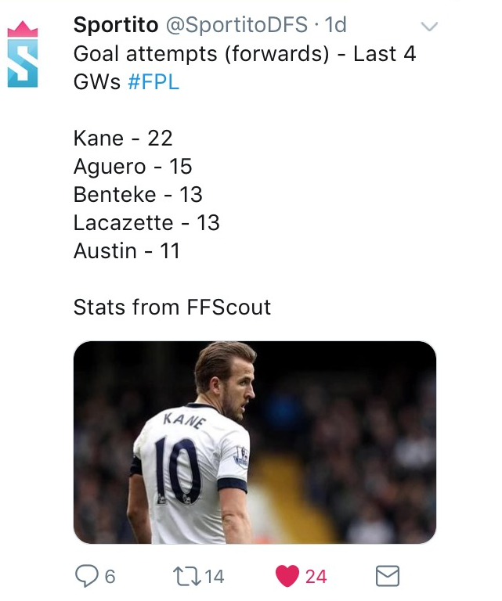
Task: Click the 'Aguero - 15' line
Action: (132, 167)
